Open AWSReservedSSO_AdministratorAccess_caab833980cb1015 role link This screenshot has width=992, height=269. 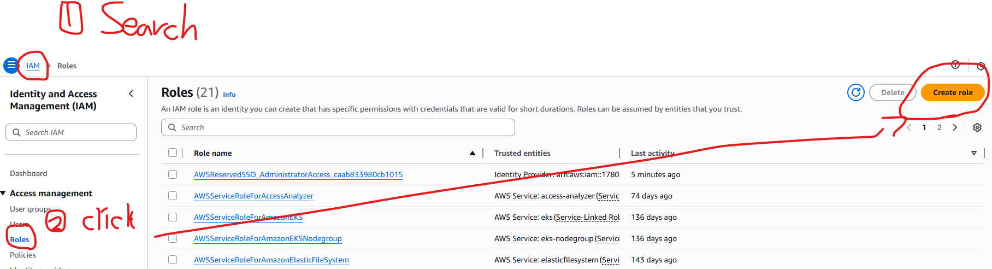(298, 174)
